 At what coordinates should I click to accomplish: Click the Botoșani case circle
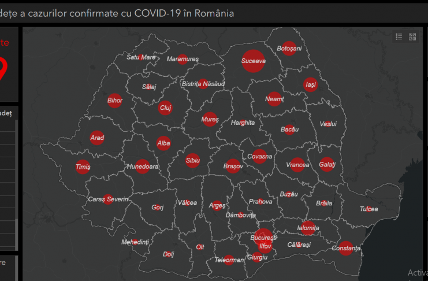coord(289,49)
